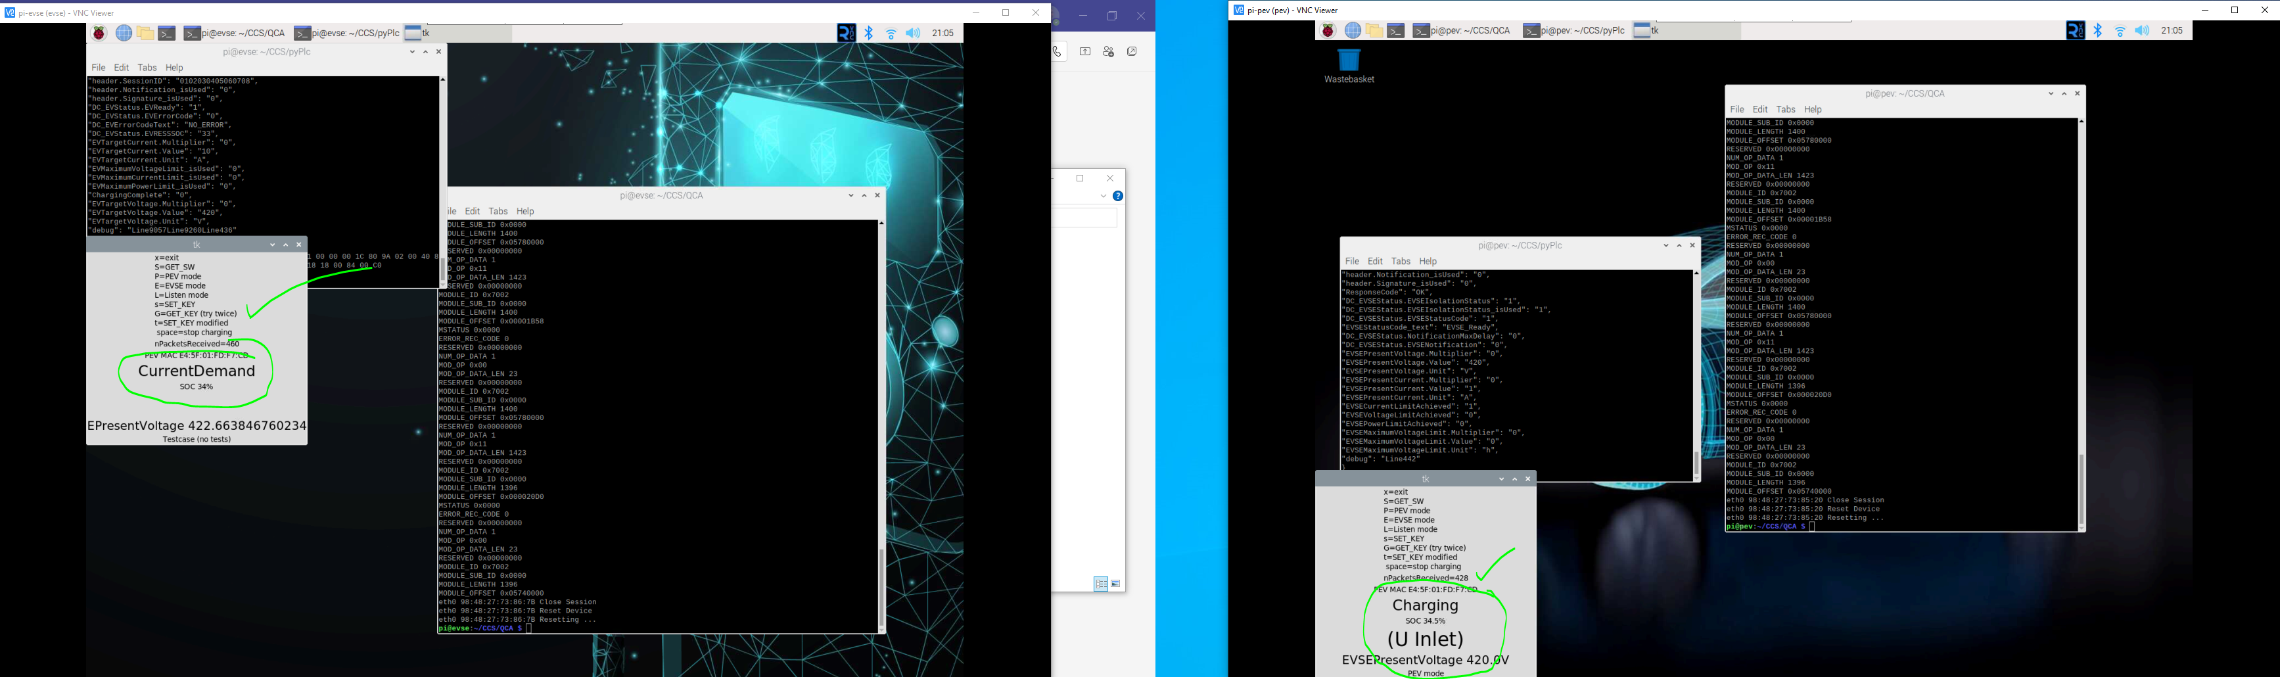Viewport: 2280px width, 679px height.
Task: Select Wastebasket icon on pev desktop
Action: [x=1349, y=61]
